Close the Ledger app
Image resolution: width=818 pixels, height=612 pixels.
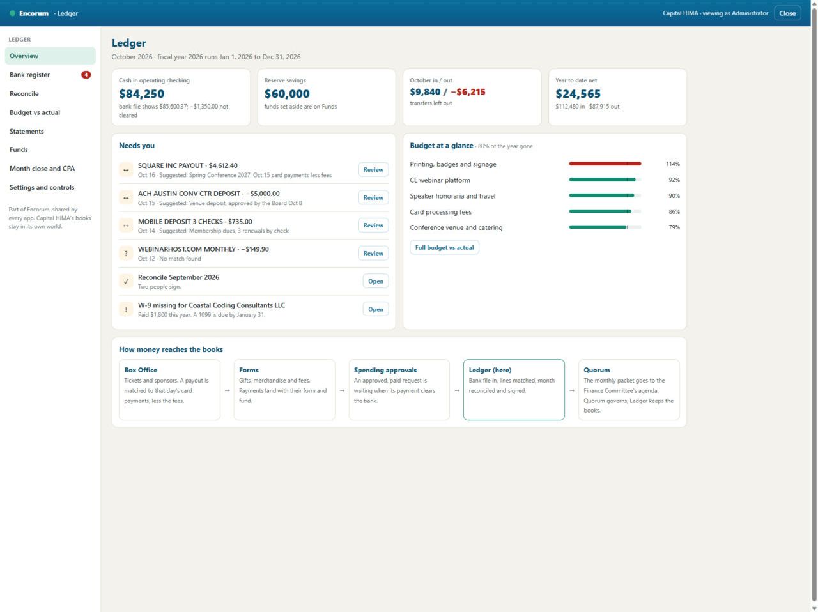787,13
